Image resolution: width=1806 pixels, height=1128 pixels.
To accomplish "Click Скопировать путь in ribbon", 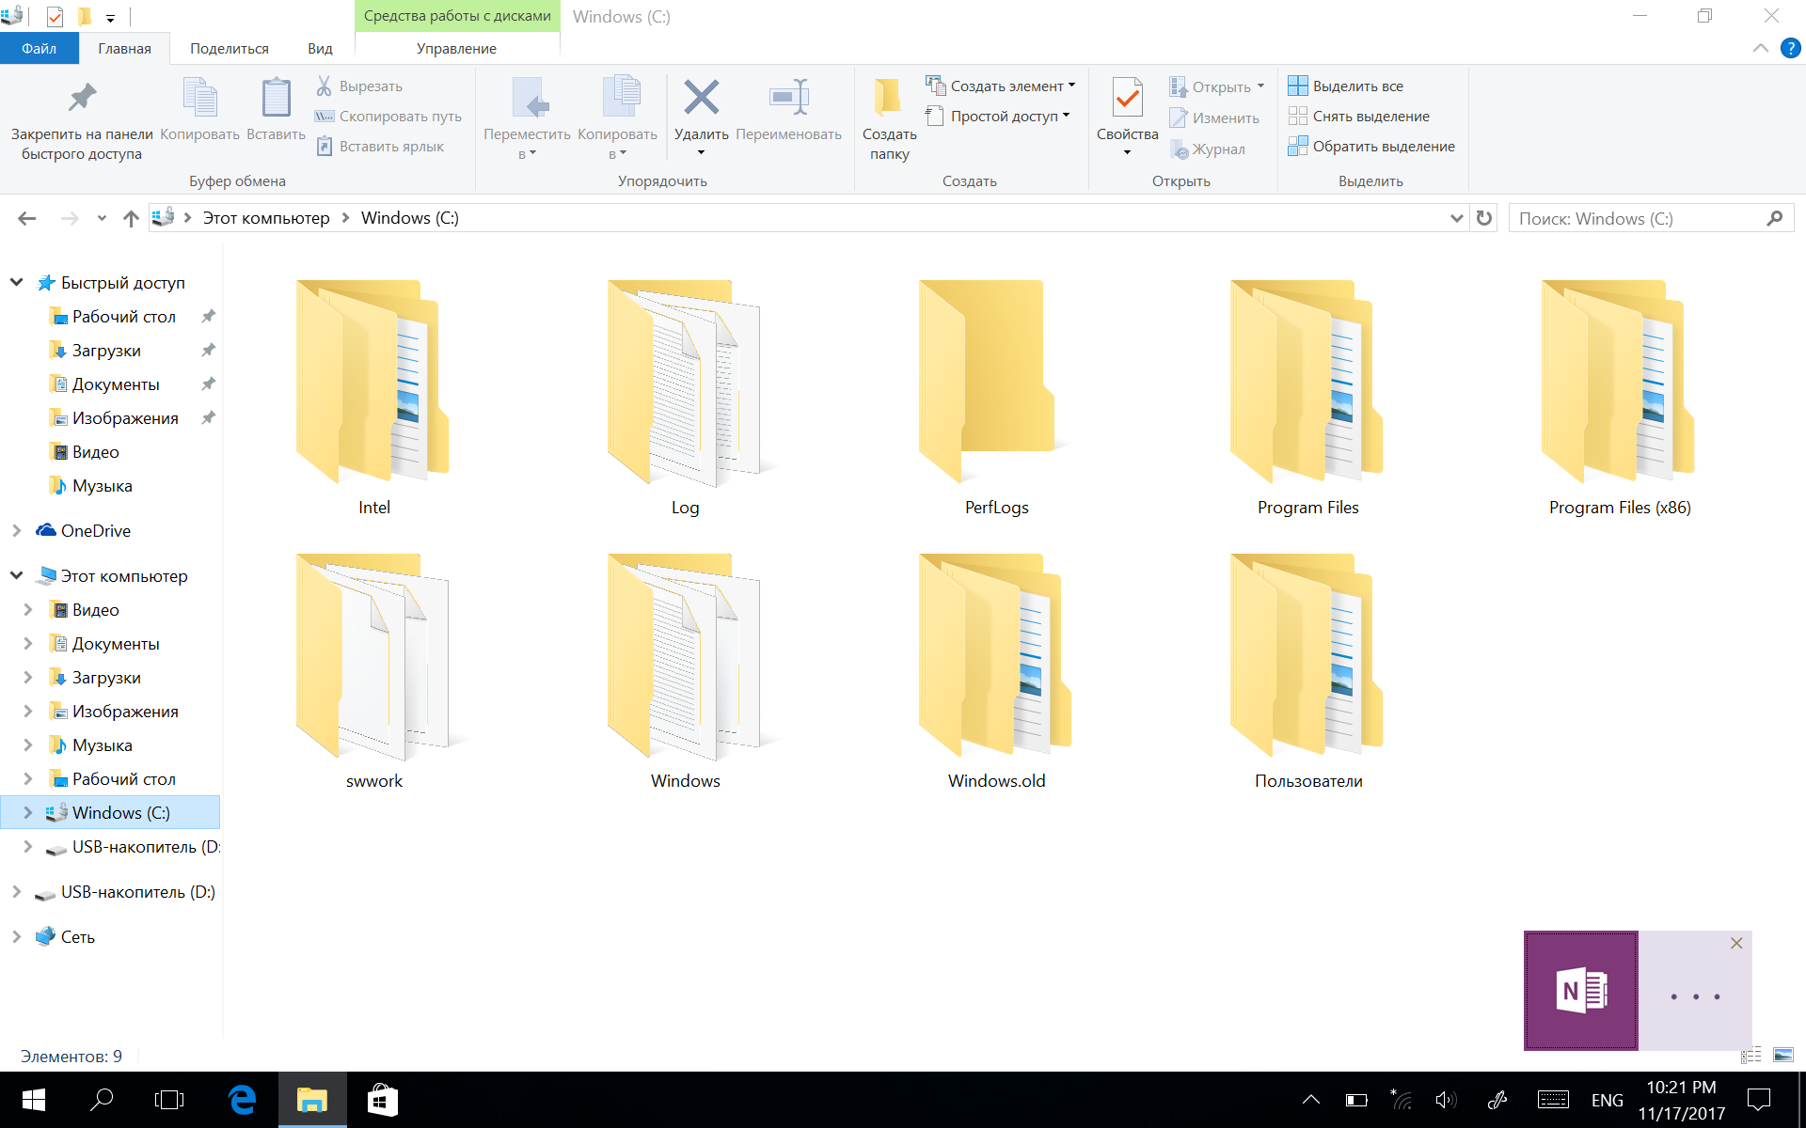I will 388,116.
